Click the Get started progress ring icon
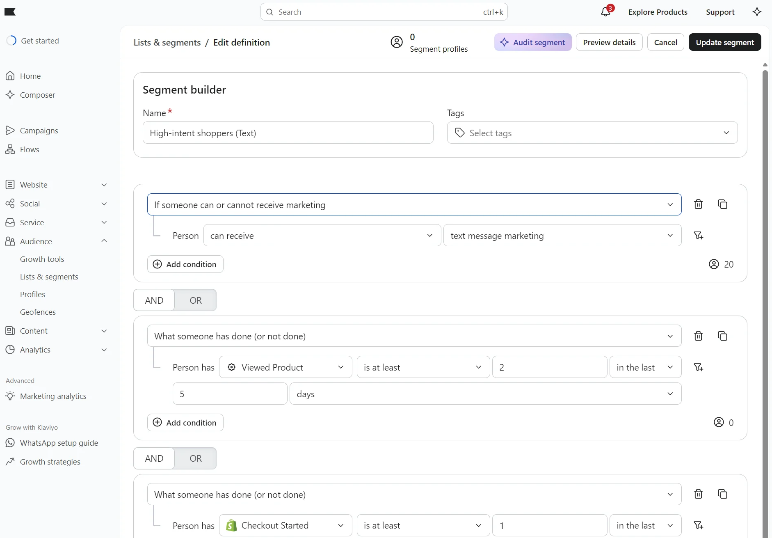Viewport: 772px width, 538px height. coord(11,41)
